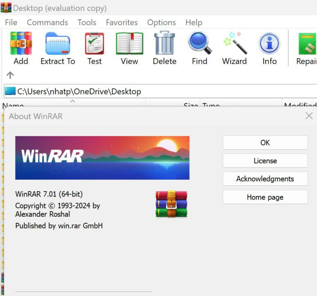
Task: Open the File menu
Action: pyautogui.click(x=11, y=22)
